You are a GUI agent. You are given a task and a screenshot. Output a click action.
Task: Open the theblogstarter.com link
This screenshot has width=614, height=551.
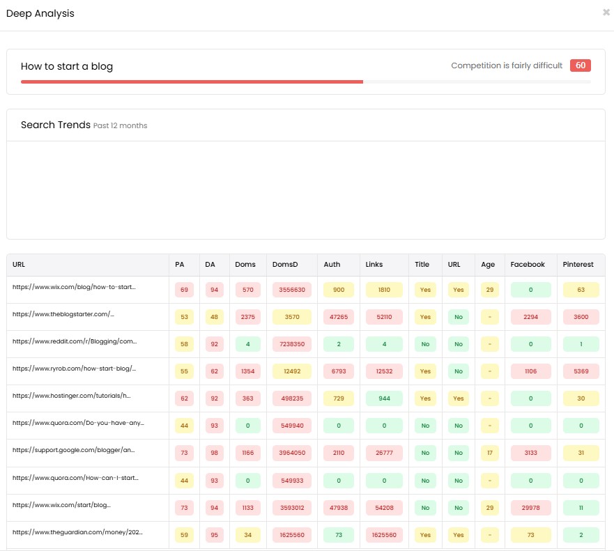pos(63,314)
